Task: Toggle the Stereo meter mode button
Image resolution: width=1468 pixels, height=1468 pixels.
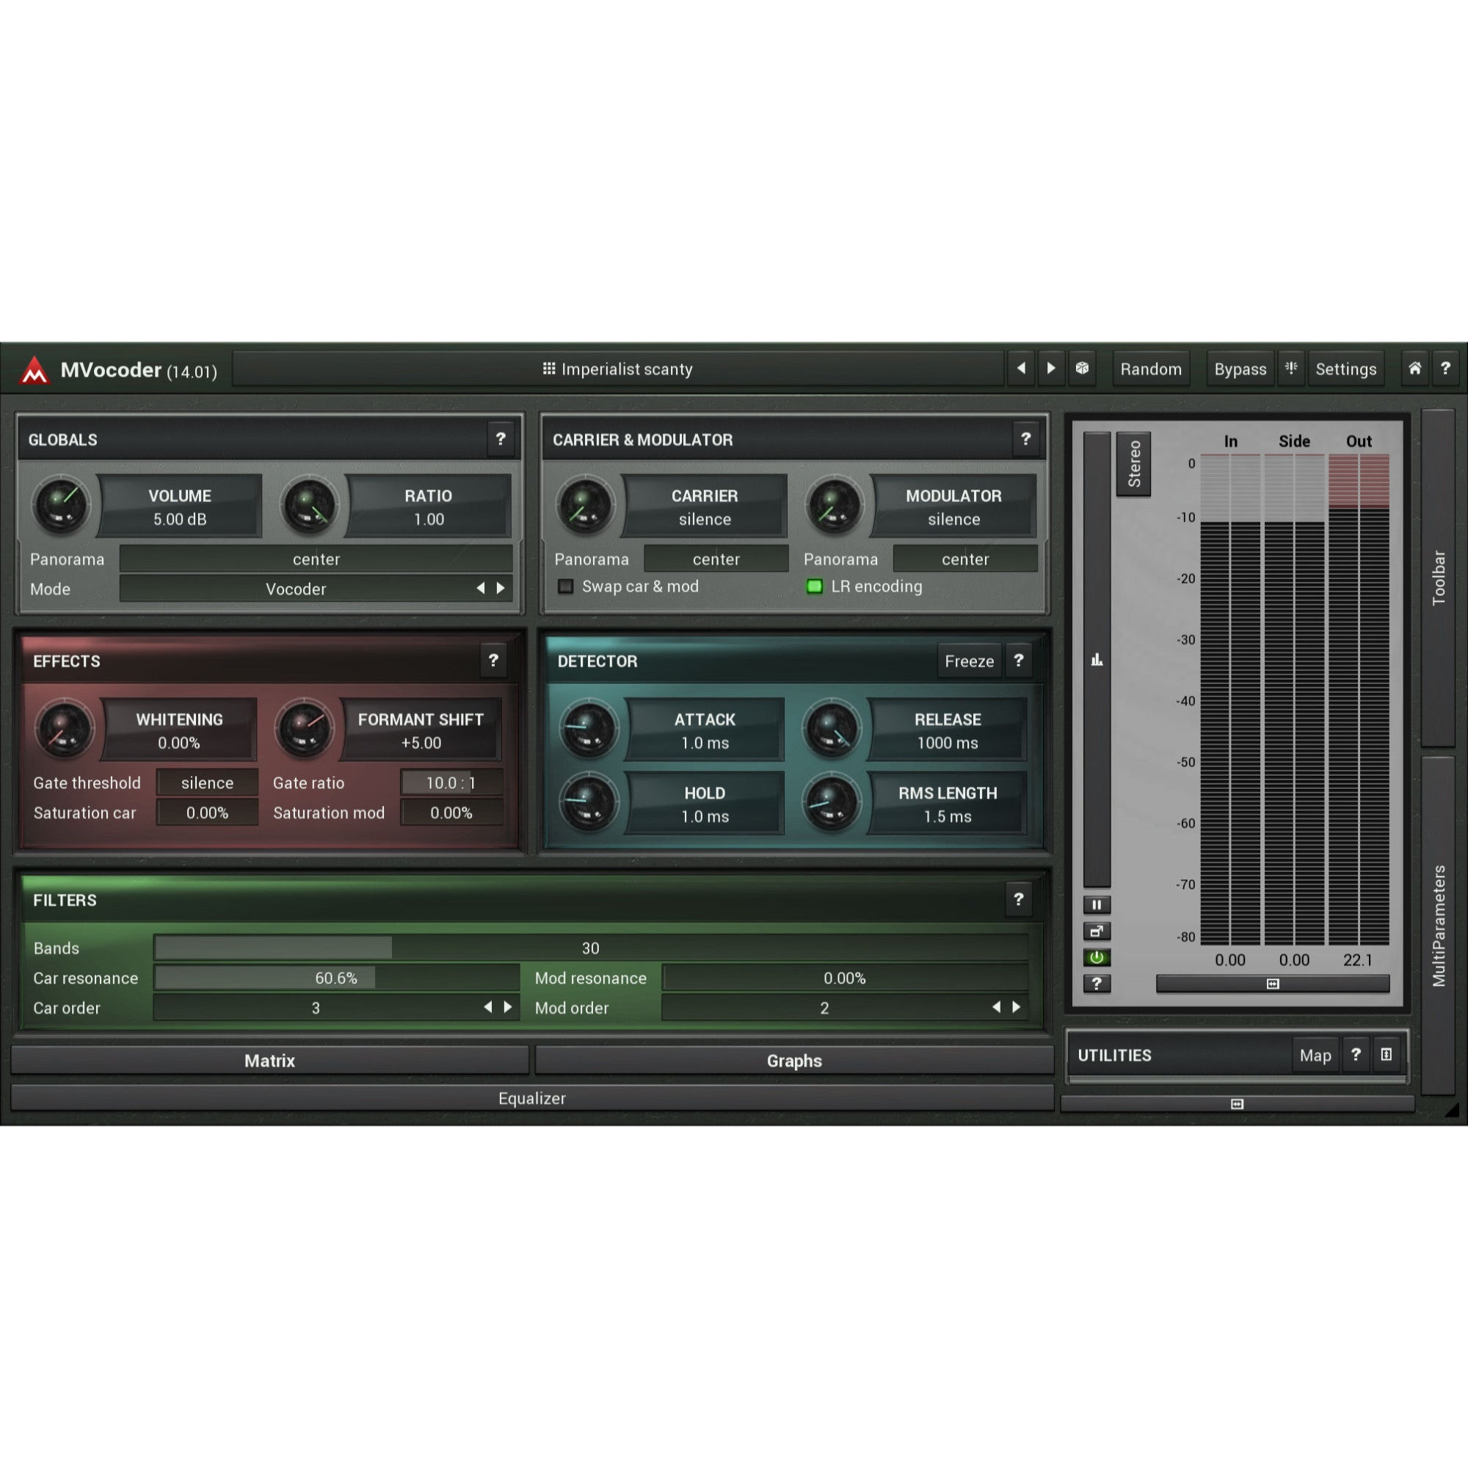Action: pyautogui.click(x=1134, y=465)
